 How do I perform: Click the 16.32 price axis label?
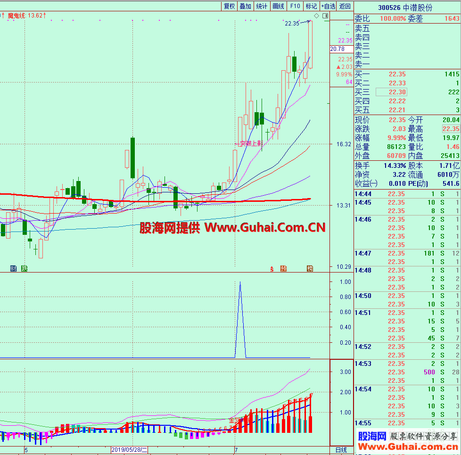pyautogui.click(x=344, y=144)
